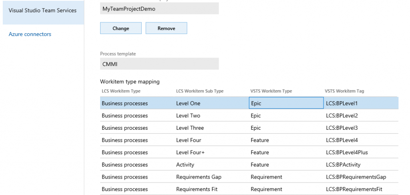Click the LCS Workitem Sub Type header
The image size is (410, 195).
click(199, 91)
